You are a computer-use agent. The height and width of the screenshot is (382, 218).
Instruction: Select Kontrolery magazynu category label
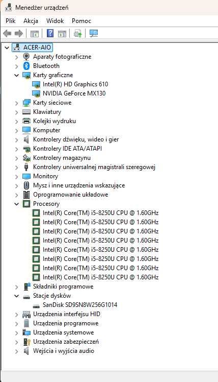(62, 158)
